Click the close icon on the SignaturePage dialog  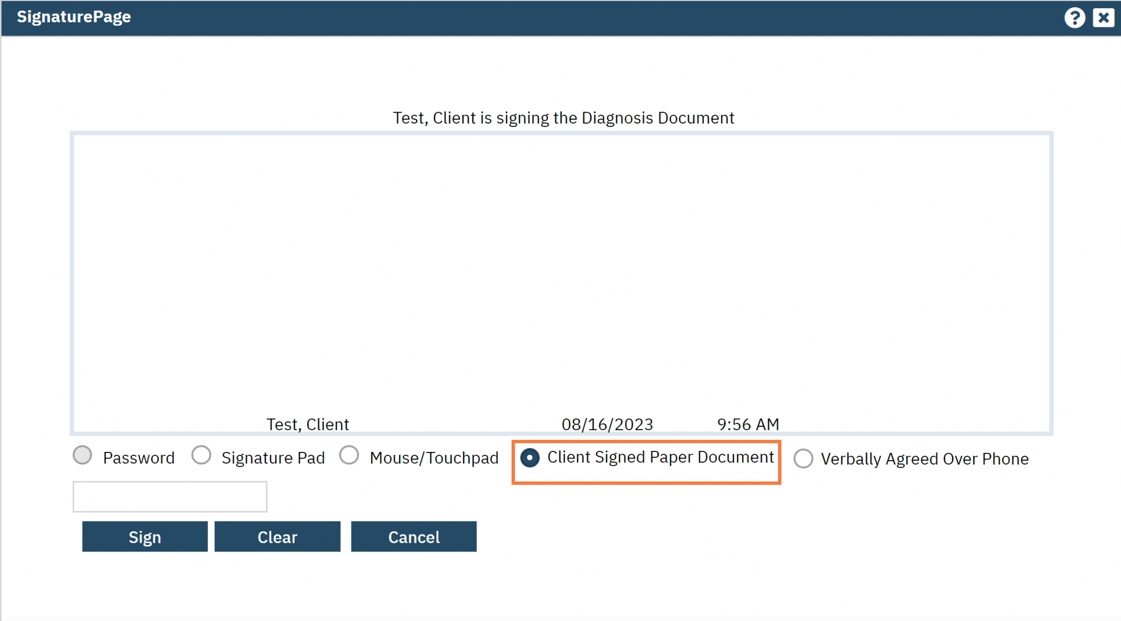1103,18
